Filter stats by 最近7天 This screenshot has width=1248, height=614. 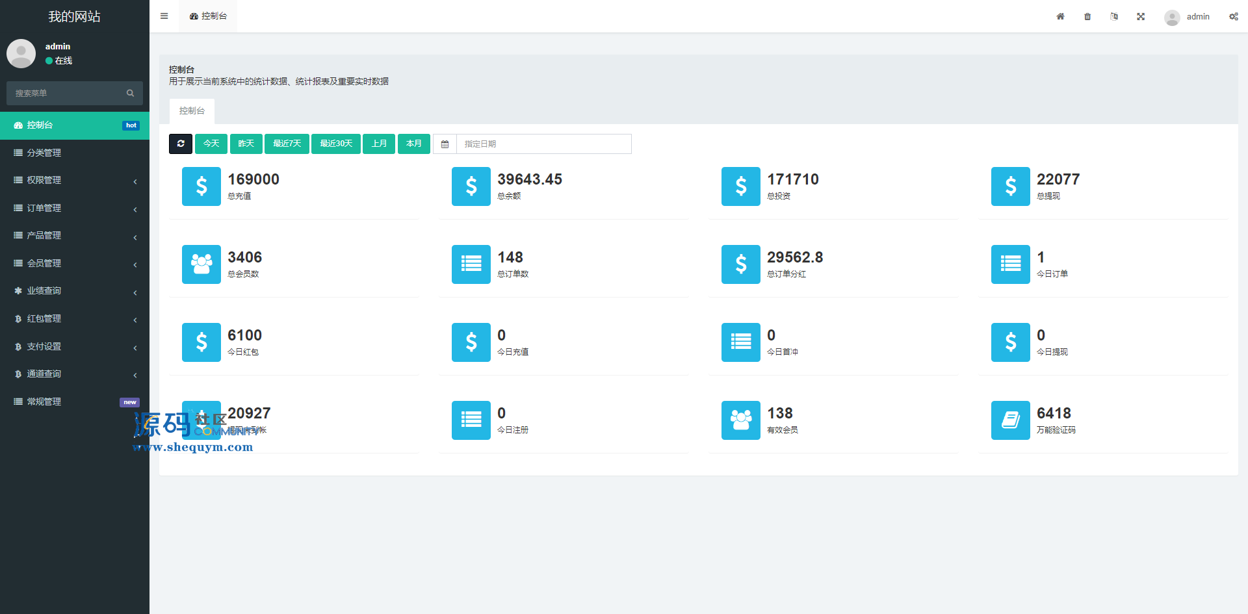[x=287, y=144]
